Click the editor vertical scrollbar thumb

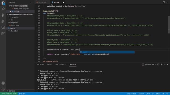[169, 25]
